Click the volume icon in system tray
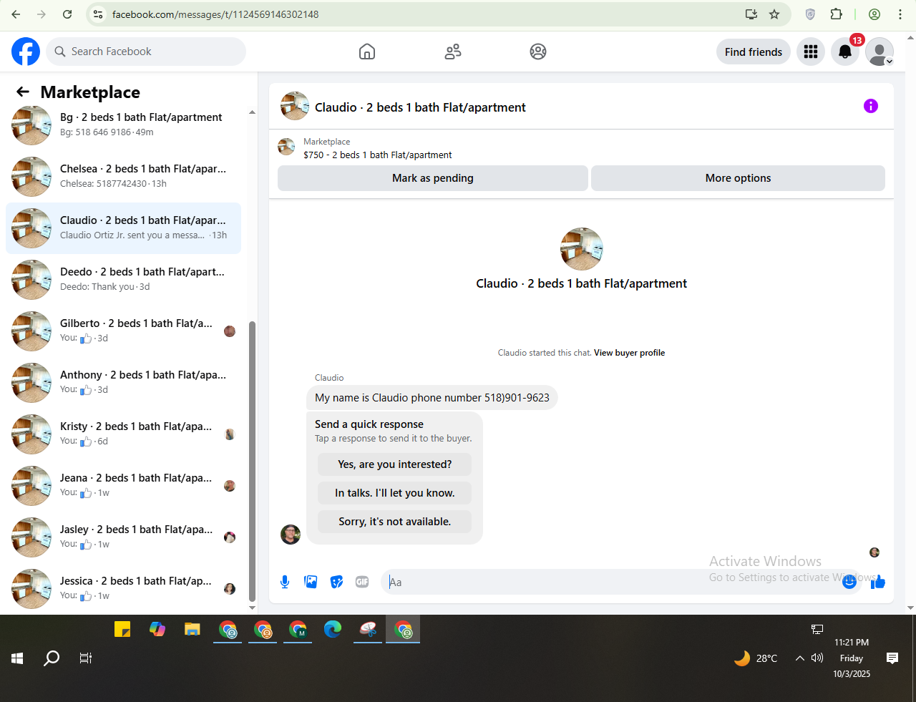The width and height of the screenshot is (916, 702). pos(817,658)
